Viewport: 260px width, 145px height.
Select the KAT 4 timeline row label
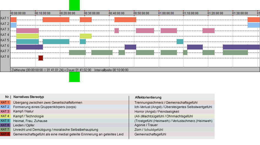coord(5,35)
